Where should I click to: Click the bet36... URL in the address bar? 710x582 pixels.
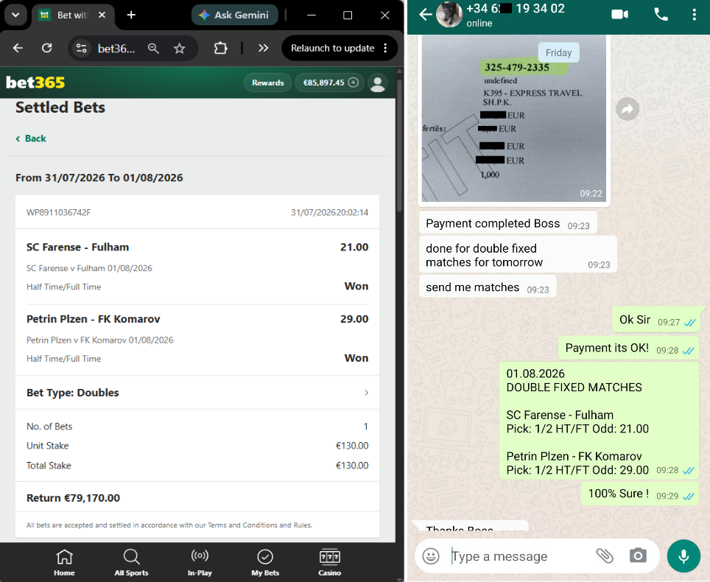coord(116,49)
